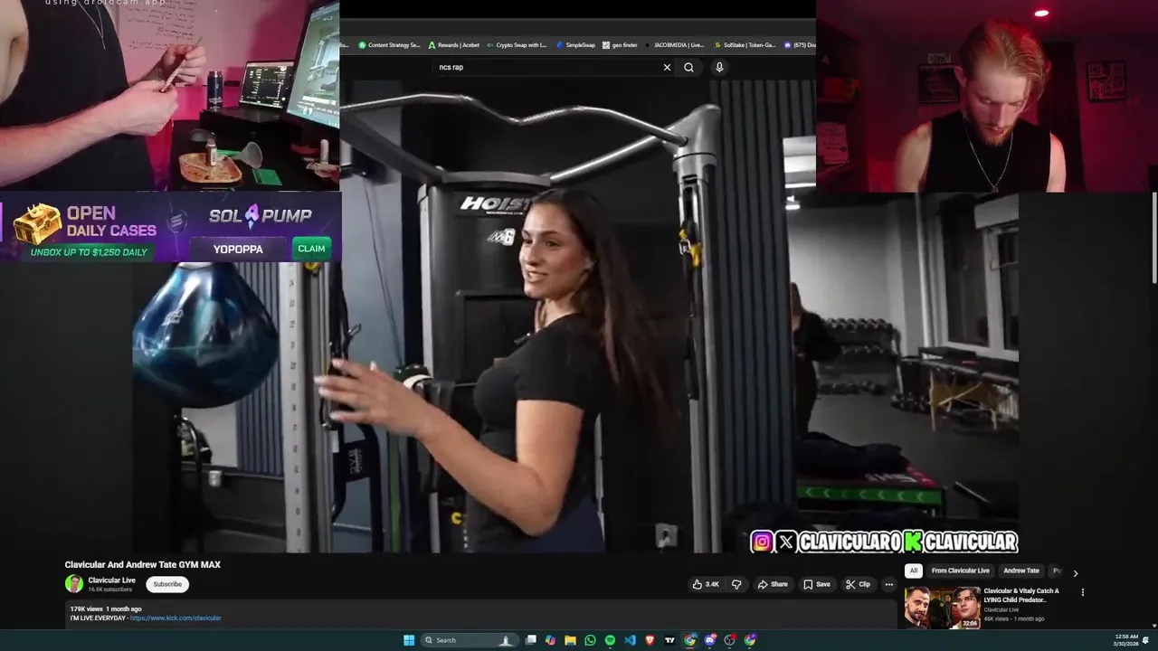1158x651 pixels.
Task: Open 'SolStake | Token-Ga...' bookmark
Action: [x=744, y=44]
